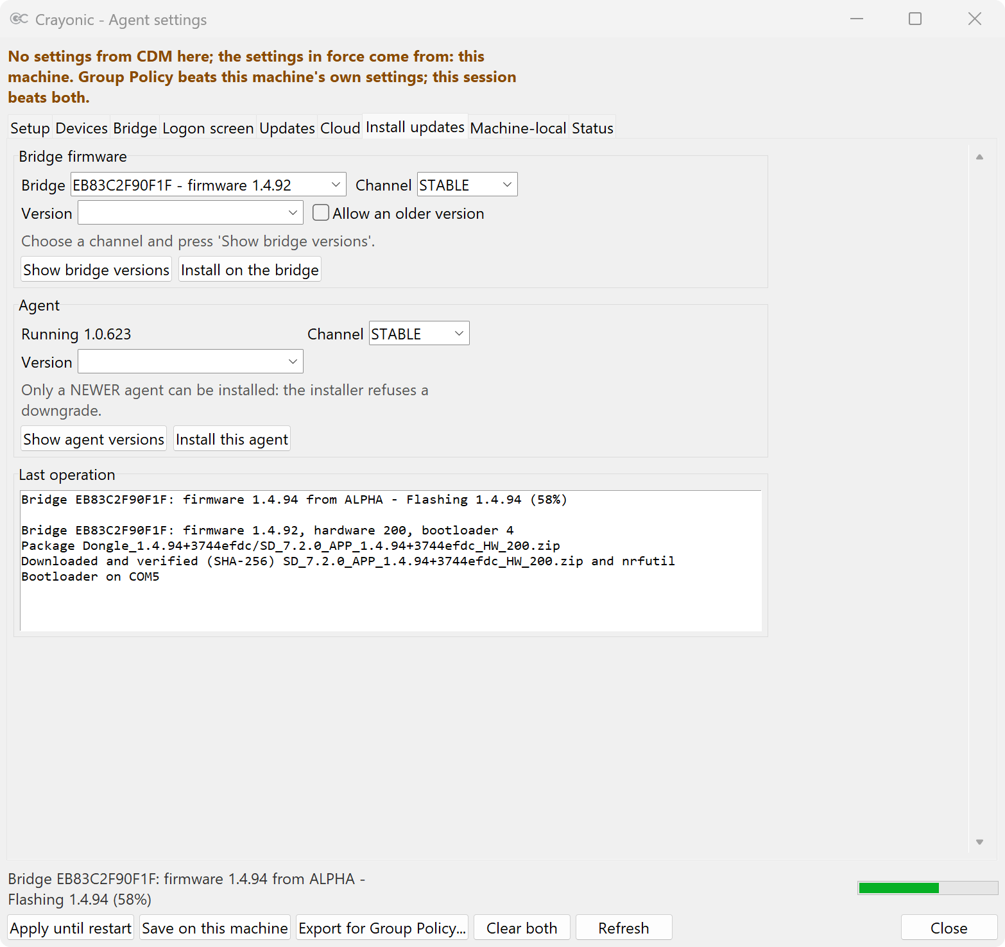This screenshot has height=947, width=1005.
Task: Open the Devices tab
Action: (82, 128)
